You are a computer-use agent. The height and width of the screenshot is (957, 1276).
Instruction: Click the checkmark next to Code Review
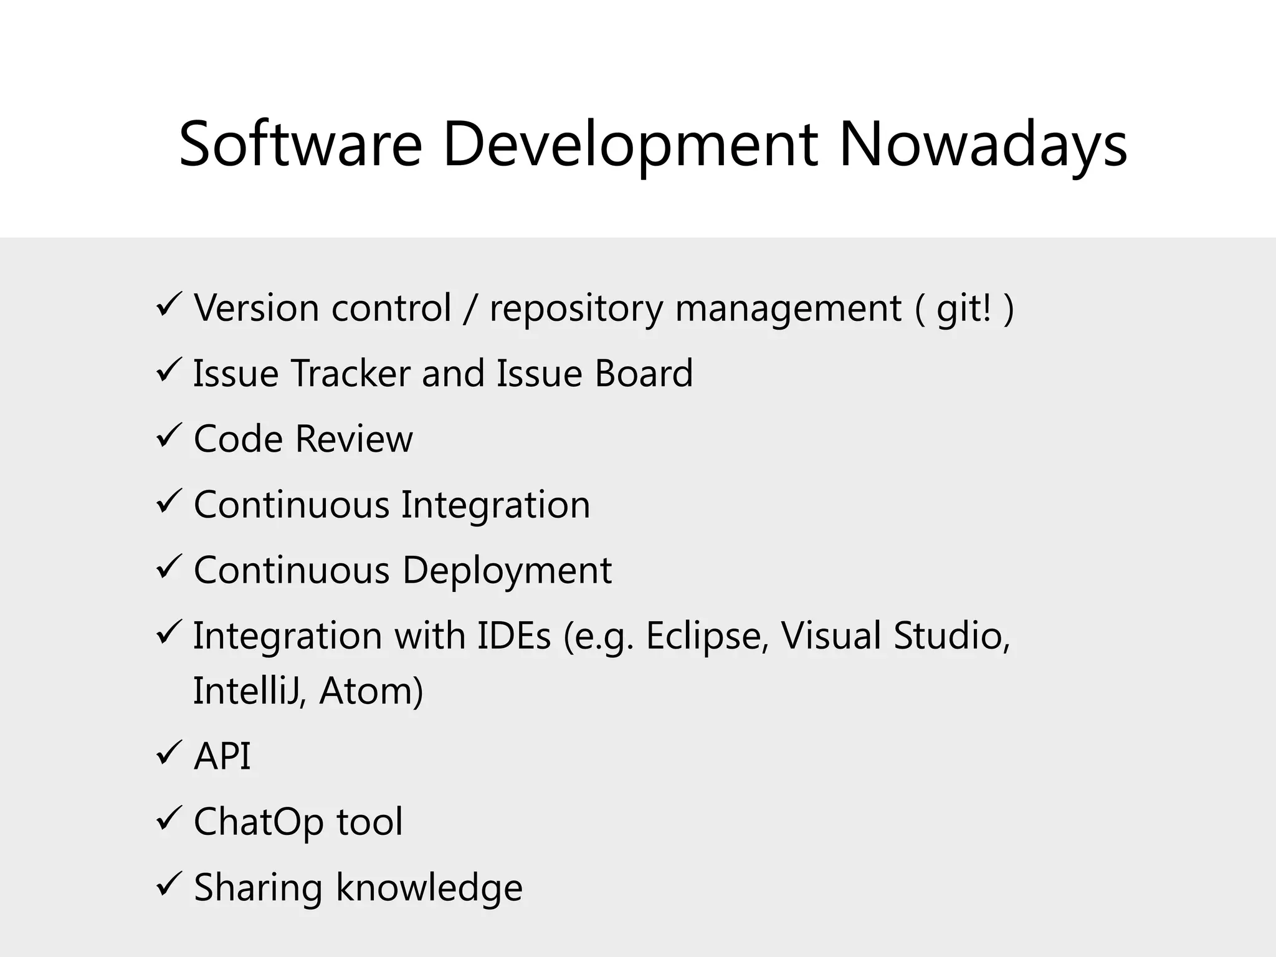(168, 436)
